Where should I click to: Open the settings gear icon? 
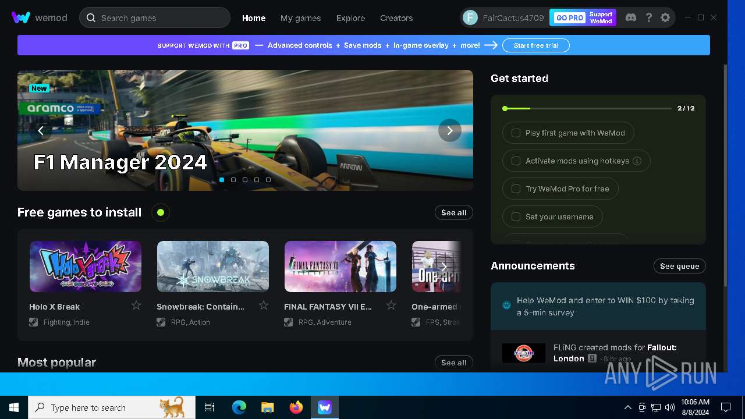[x=665, y=17]
